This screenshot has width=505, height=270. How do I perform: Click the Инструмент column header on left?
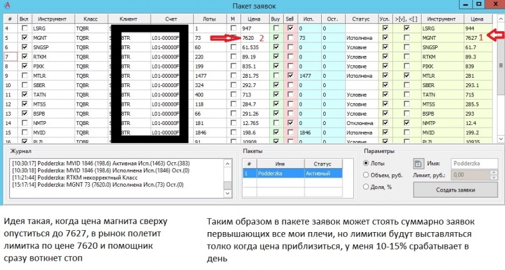coord(52,19)
